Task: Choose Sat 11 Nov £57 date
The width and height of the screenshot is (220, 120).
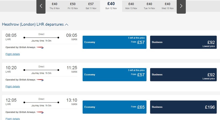Action: [91, 6]
